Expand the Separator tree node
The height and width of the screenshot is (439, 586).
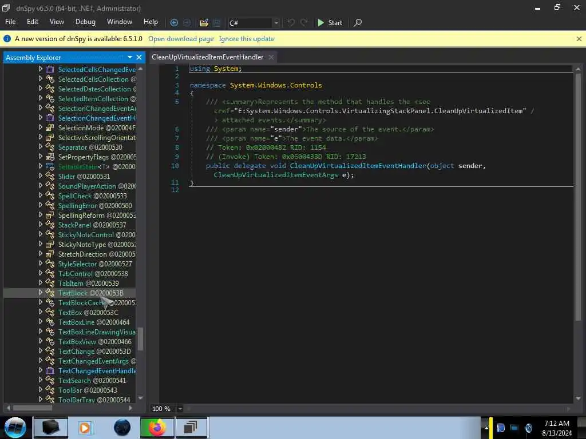41,147
